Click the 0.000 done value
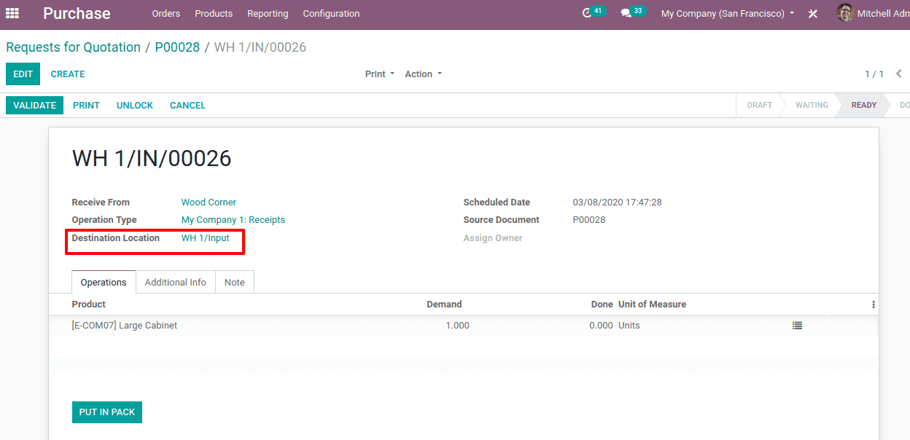910x440 pixels. pos(601,326)
